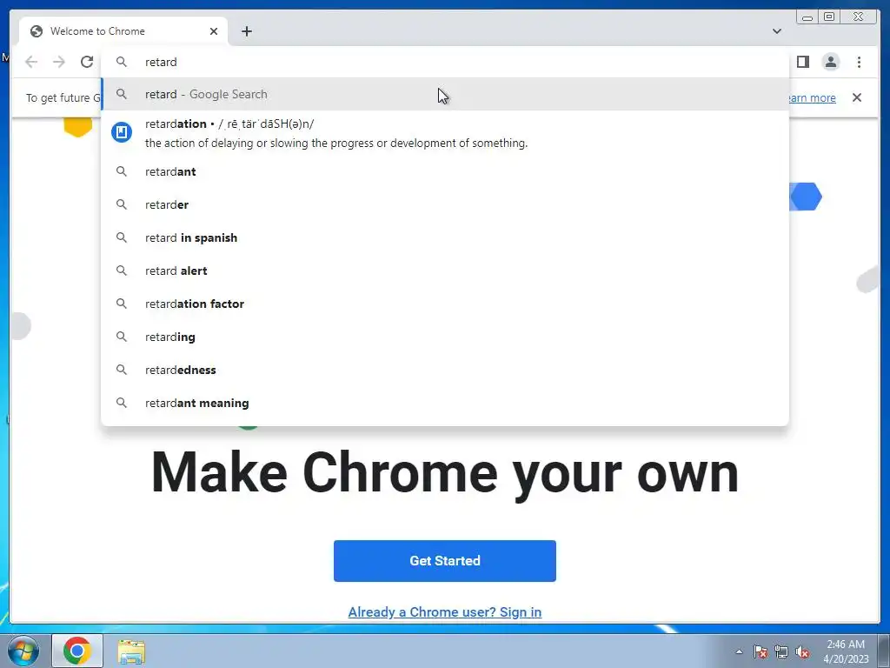Viewport: 890px width, 668px height.
Task: Select "retard in spanish" suggestion
Action: coord(445,237)
